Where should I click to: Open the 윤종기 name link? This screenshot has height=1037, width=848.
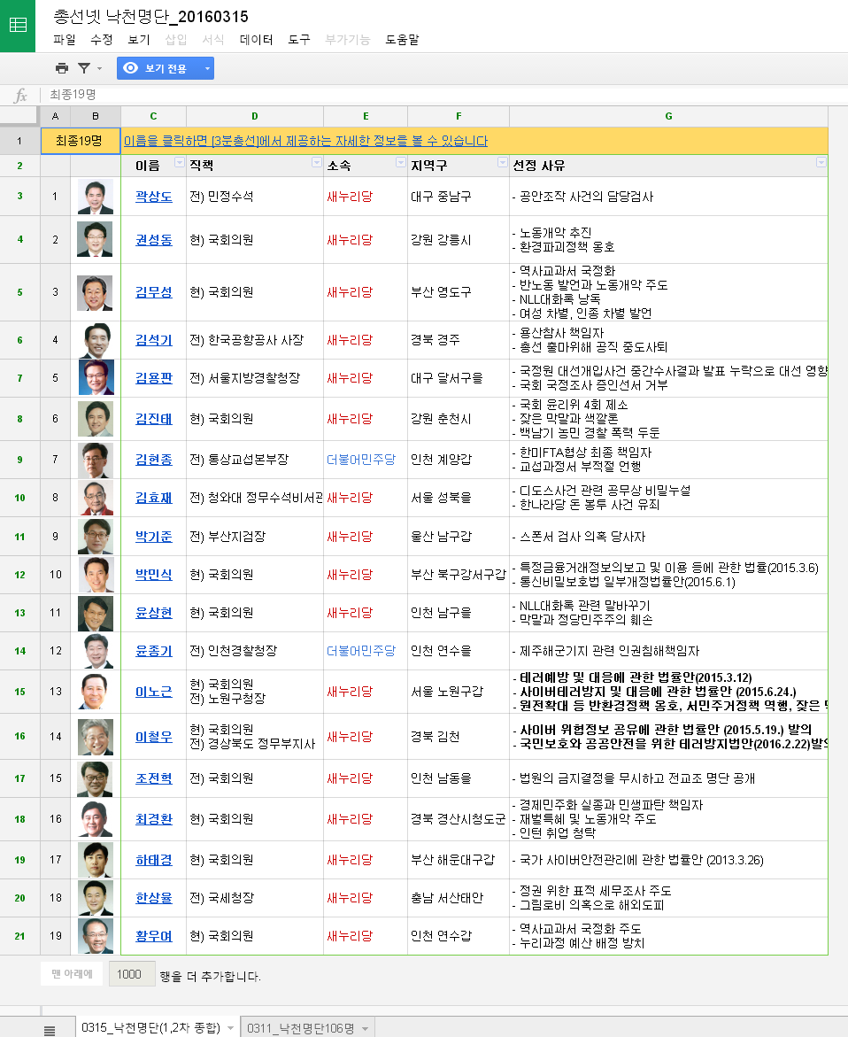[154, 651]
